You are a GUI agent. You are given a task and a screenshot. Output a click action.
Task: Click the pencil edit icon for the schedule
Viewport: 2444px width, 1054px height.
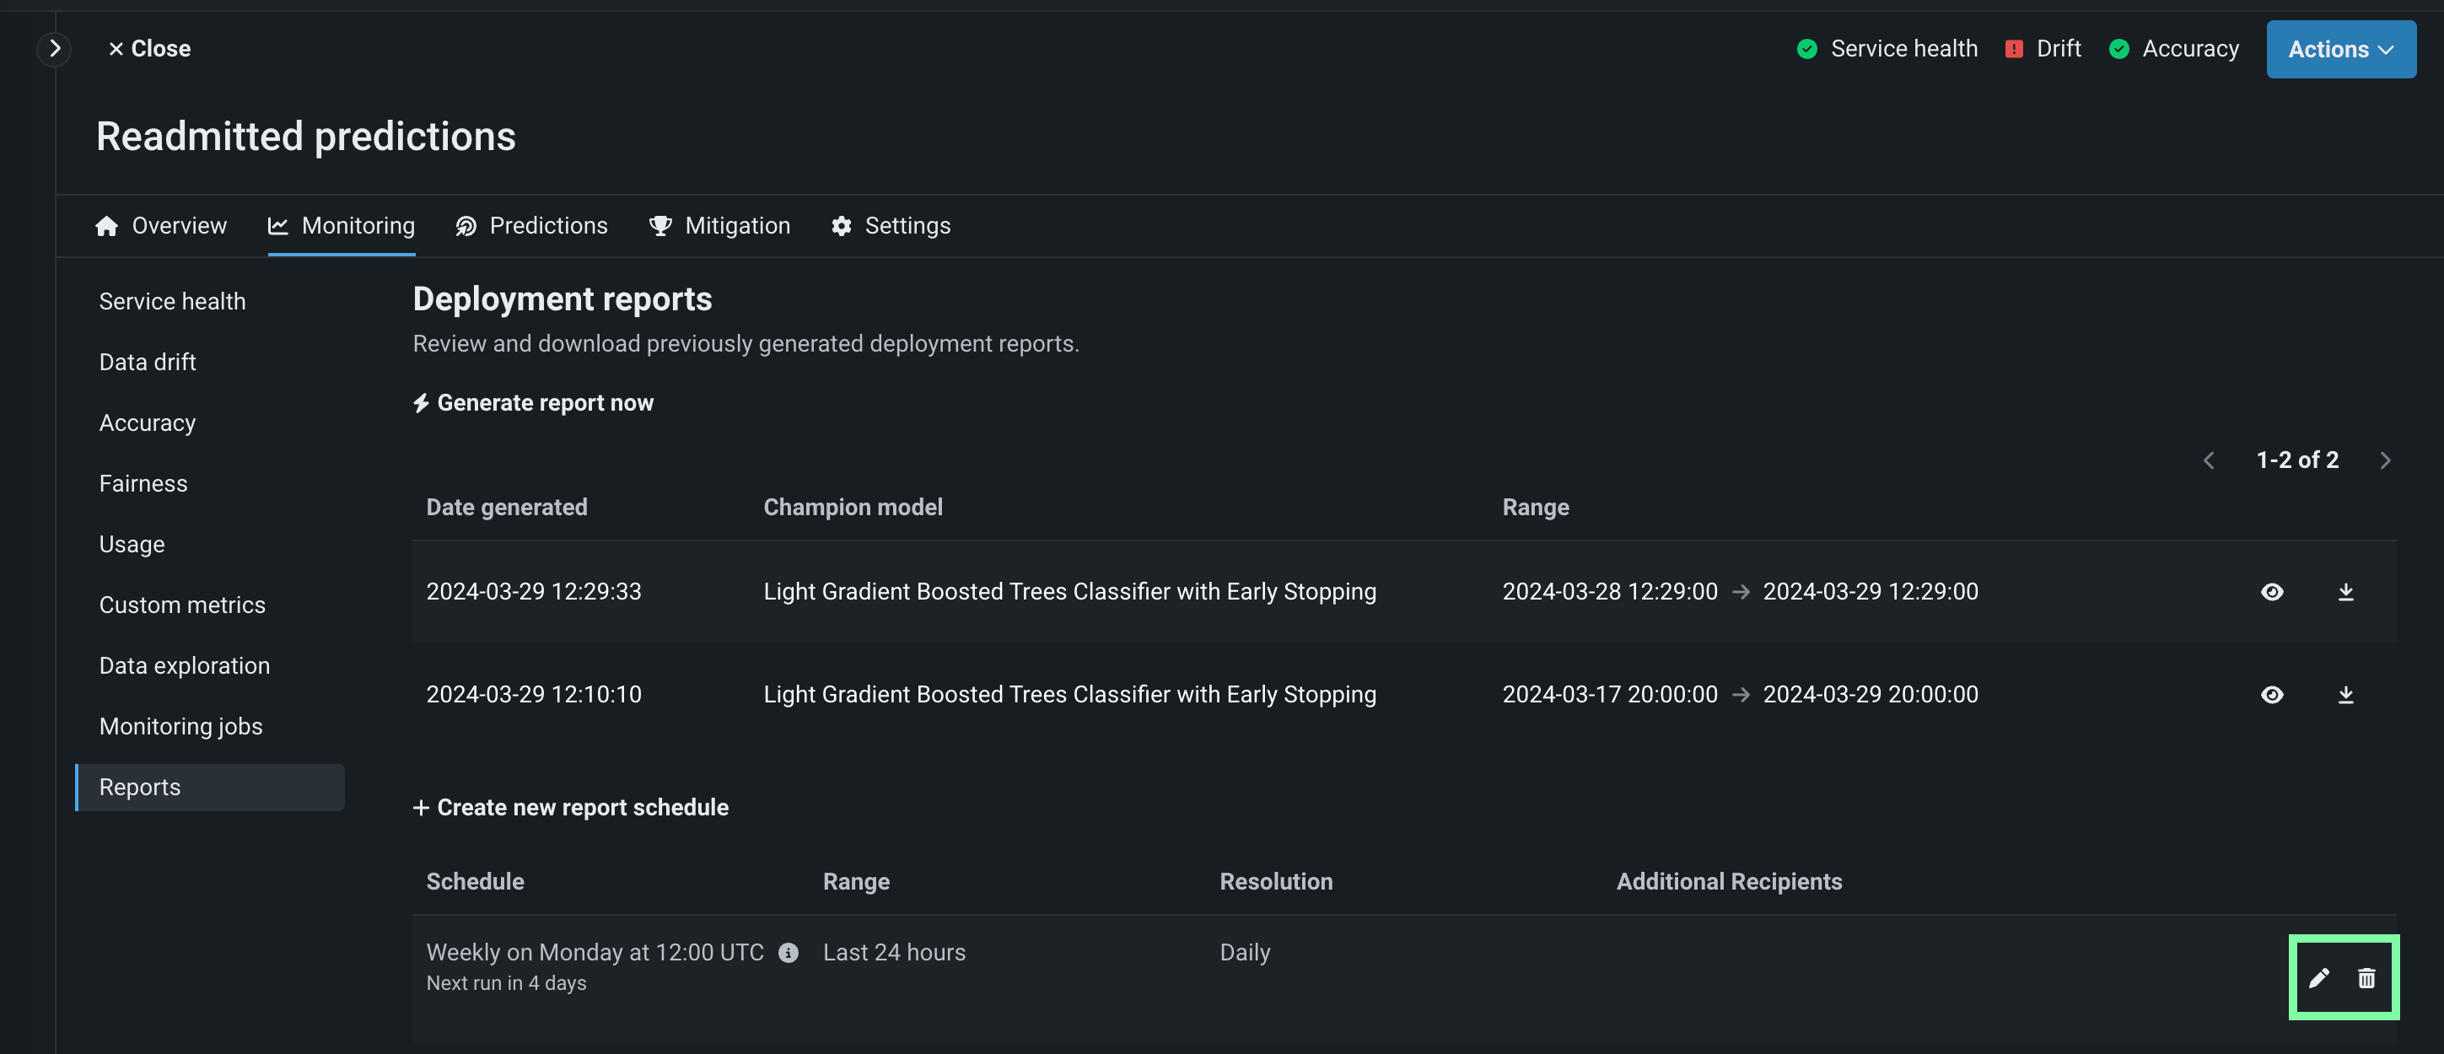coord(2317,978)
